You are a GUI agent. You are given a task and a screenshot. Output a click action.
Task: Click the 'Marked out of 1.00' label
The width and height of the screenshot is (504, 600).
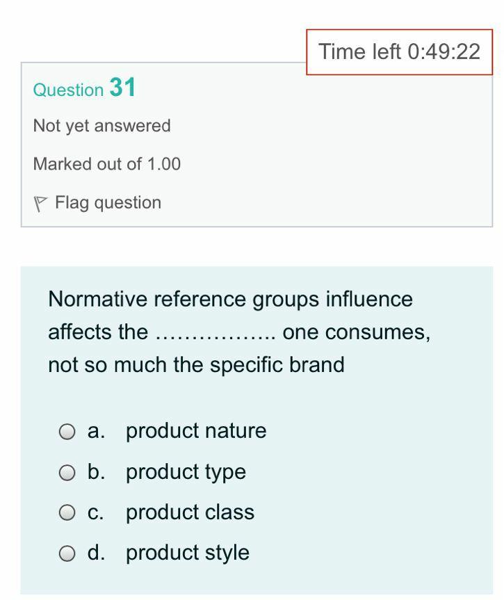coord(106,164)
